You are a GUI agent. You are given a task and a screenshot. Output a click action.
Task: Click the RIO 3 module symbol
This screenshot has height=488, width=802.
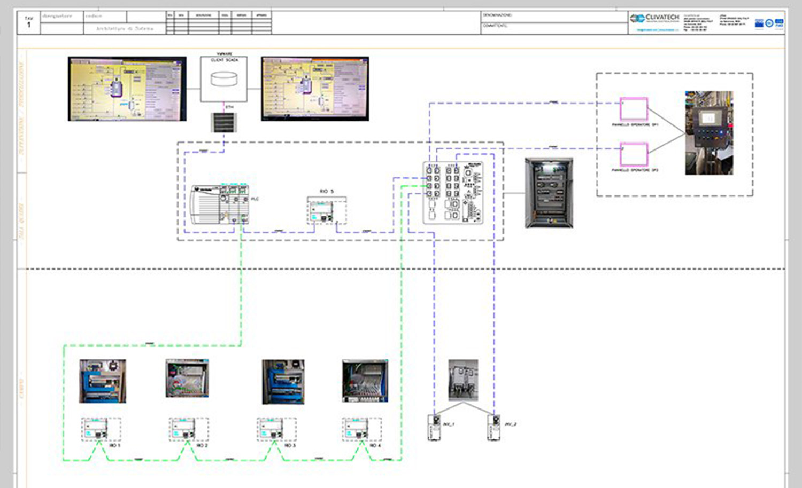276,430
